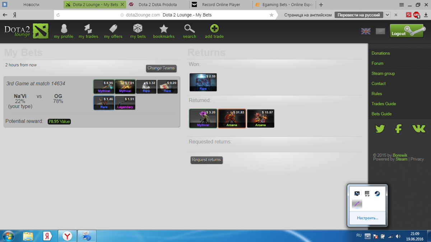Viewport: 431px width, 242px height.
Task: Switch site language to English flag
Action: tap(366, 31)
